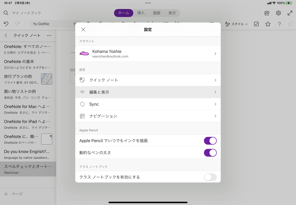
Task: Click the three-dot multitasking indicator at top
Action: tap(148, 3)
